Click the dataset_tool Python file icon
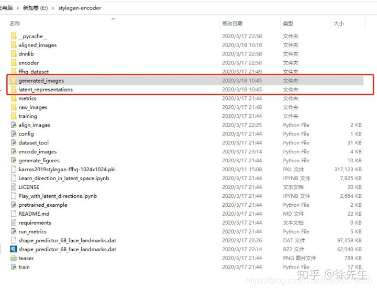 14,143
